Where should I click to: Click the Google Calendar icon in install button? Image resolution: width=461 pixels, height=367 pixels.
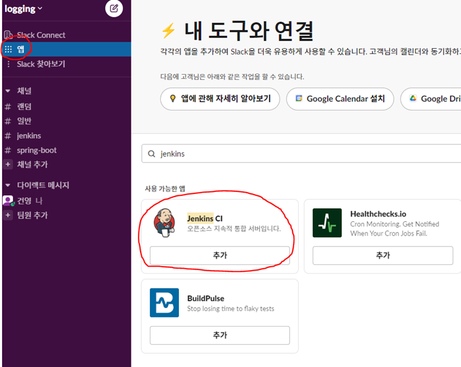299,98
